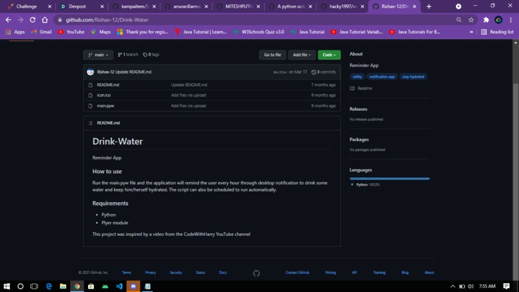Expand the Add file dropdown
The height and width of the screenshot is (292, 519).
[301, 55]
